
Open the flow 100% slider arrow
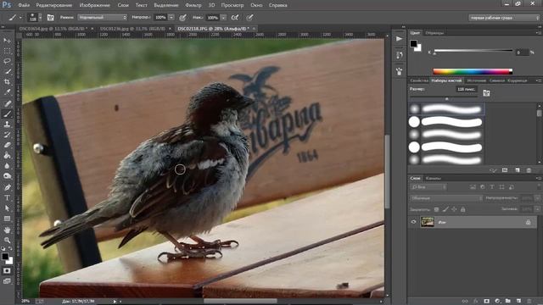pos(223,17)
